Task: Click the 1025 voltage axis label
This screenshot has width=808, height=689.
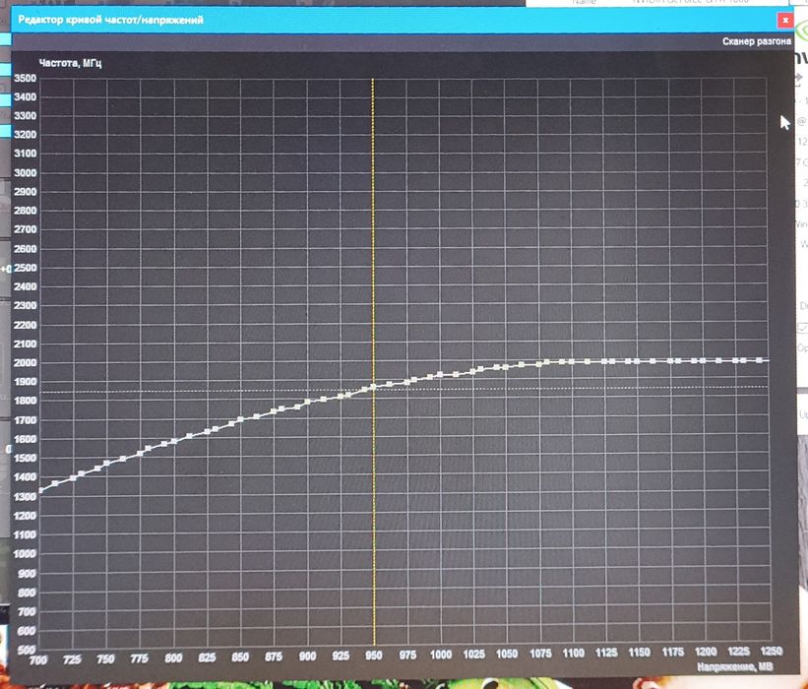Action: click(x=474, y=654)
